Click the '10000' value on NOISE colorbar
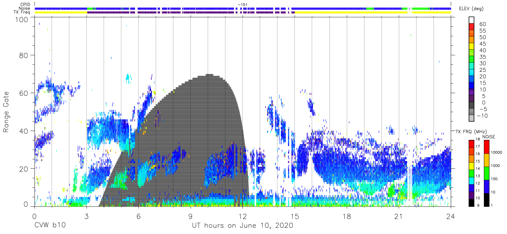 click(498, 153)
